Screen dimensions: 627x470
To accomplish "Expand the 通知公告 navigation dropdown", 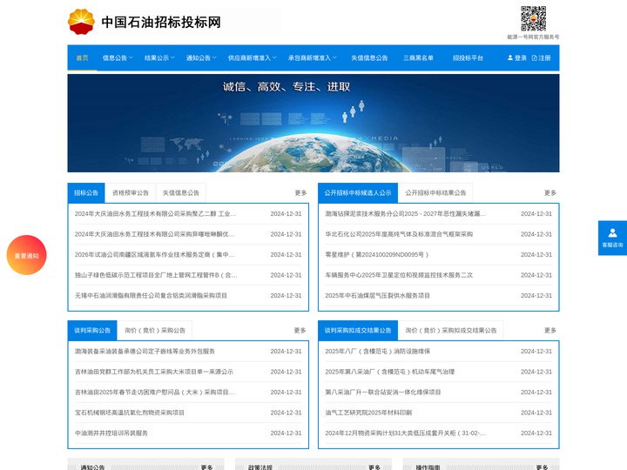I will [x=201, y=58].
